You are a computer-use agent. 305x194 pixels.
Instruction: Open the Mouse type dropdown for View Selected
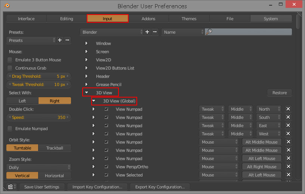219,175
